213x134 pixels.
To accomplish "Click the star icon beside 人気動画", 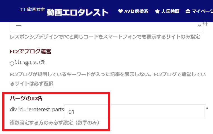I will (x=157, y=12).
